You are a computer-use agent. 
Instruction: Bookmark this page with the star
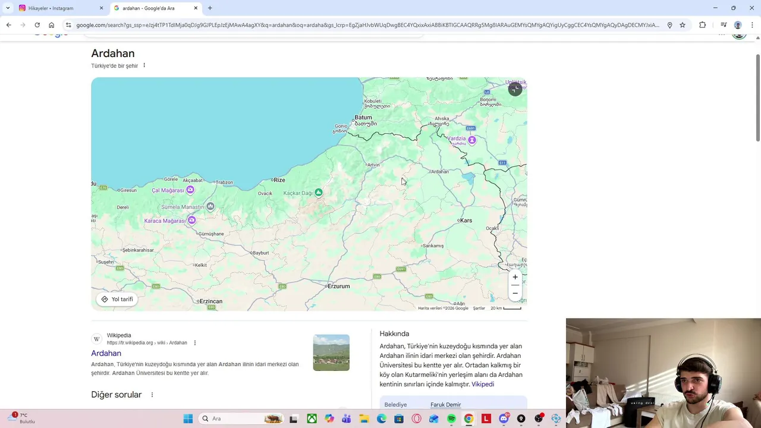coord(683,25)
